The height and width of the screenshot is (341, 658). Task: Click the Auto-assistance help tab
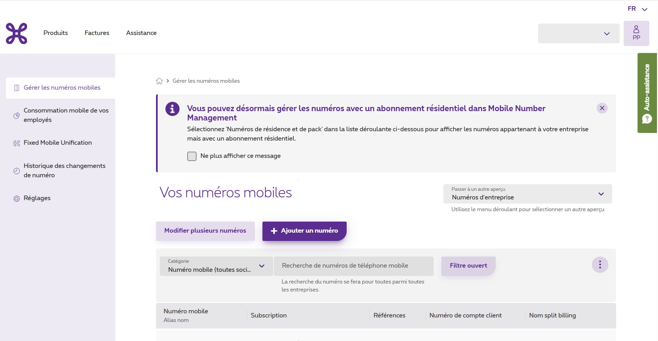click(x=647, y=93)
